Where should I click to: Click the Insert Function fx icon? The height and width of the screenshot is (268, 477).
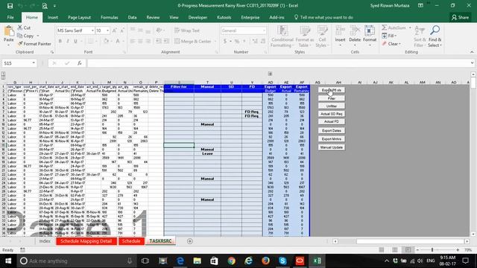click(x=80, y=63)
